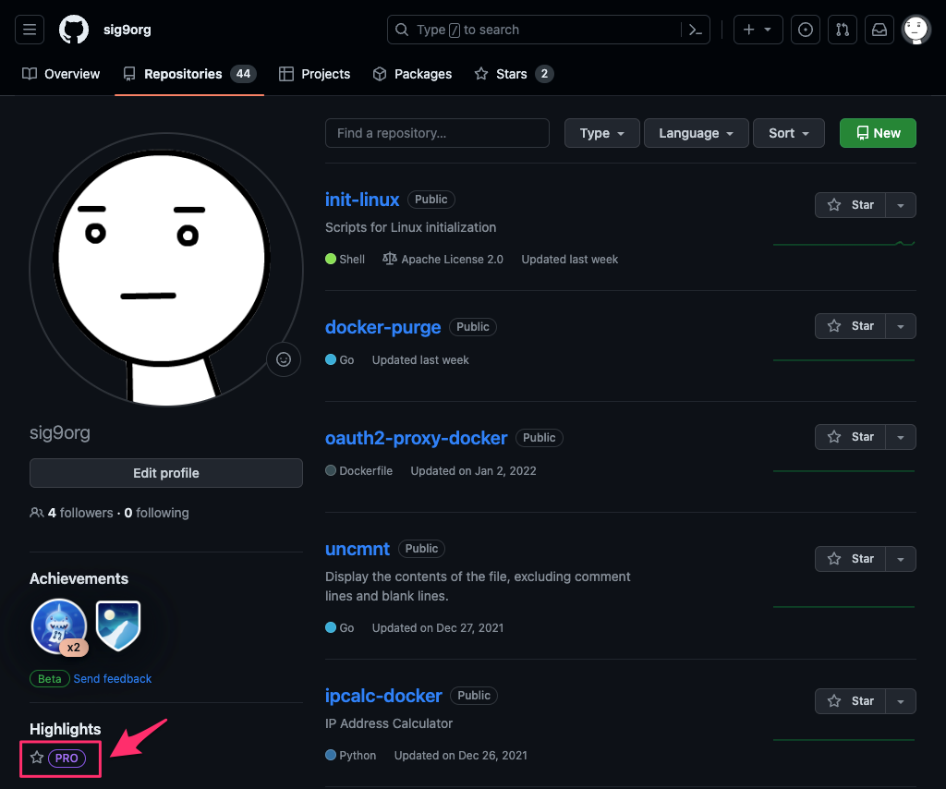Viewport: 946px width, 789px height.
Task: Switch to the Overview tab
Action: 61,74
